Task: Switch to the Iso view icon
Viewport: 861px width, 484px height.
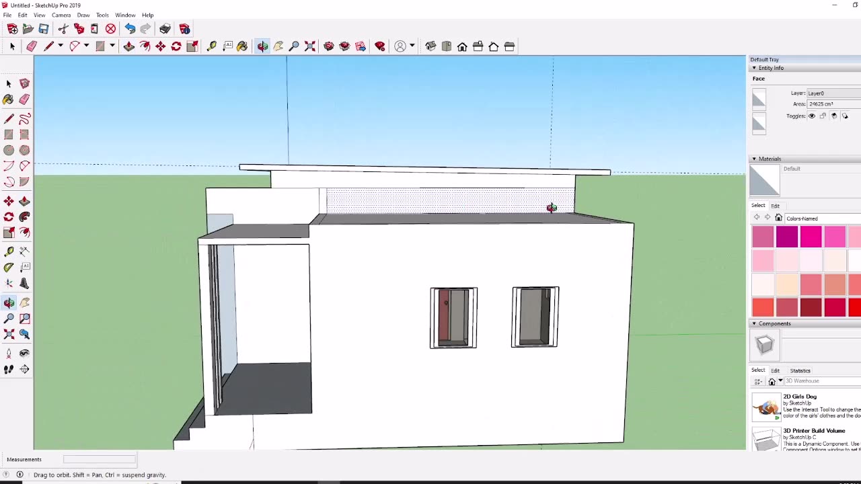Action: coord(430,46)
